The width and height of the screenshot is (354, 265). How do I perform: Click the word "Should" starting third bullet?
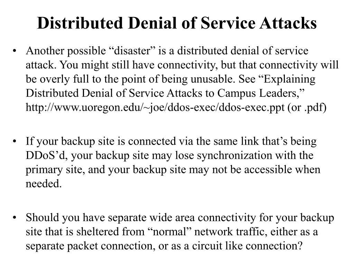41,217
